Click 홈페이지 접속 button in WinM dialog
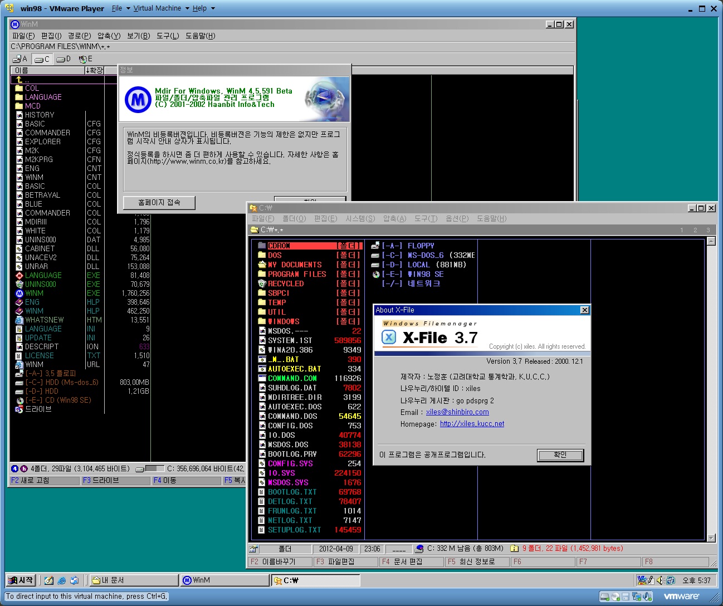The width and height of the screenshot is (723, 606). [159, 202]
